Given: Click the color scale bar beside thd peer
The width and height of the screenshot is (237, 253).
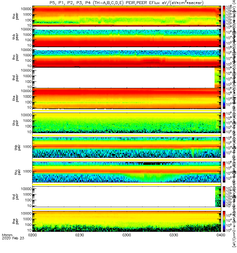Looking at the screenshot, I should (224, 77).
